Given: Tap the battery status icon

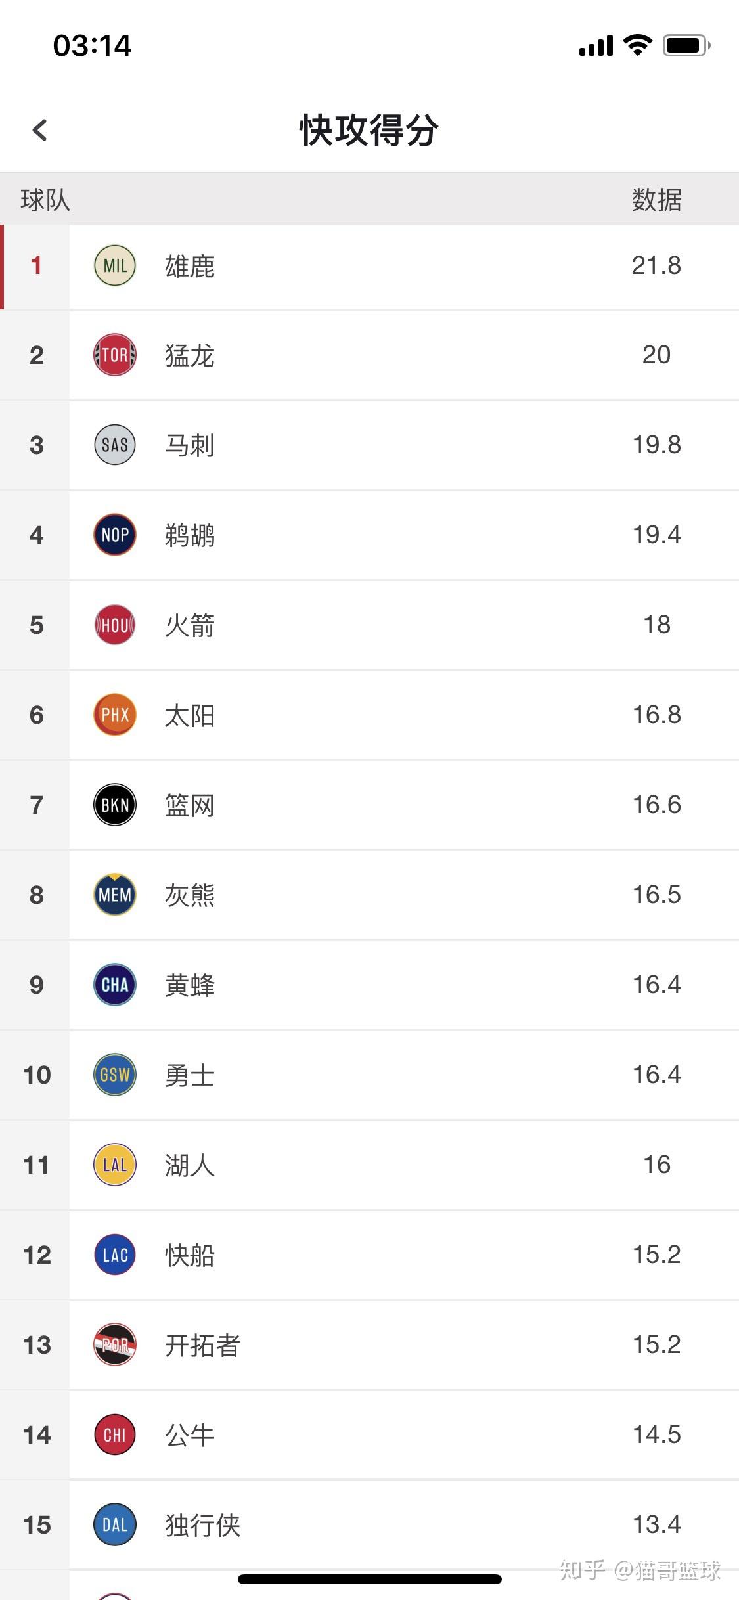Looking at the screenshot, I should click(x=686, y=45).
